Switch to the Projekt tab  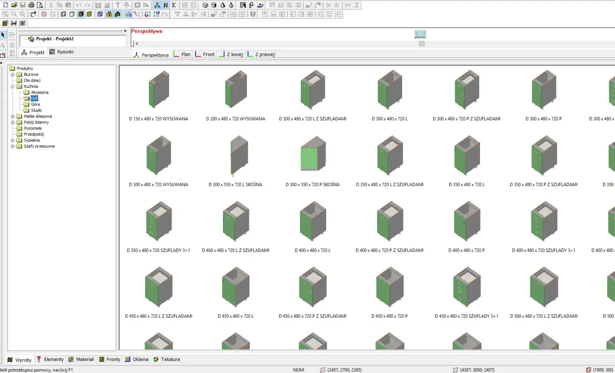coord(33,52)
